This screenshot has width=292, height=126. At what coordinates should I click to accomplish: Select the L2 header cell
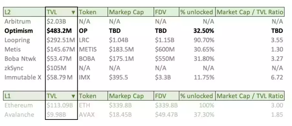click(x=24, y=12)
